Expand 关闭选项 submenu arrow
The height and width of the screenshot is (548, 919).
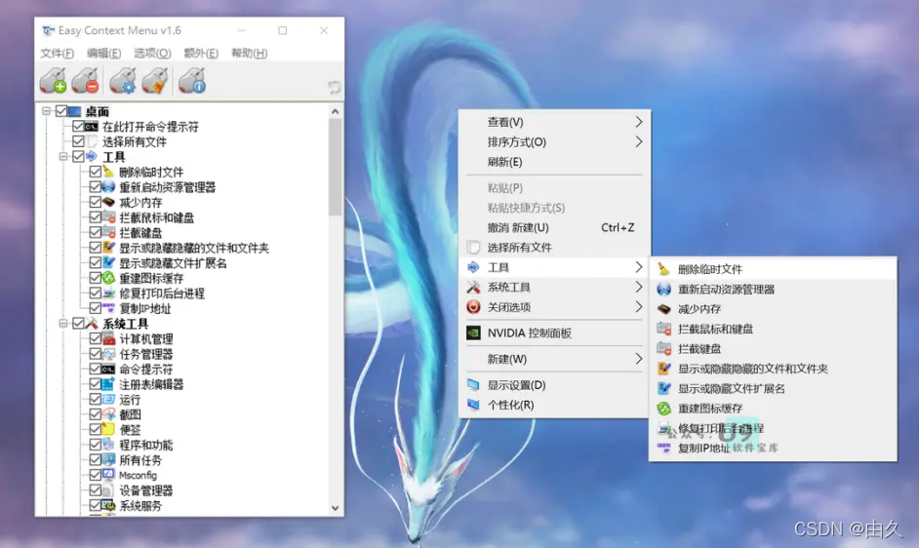pyautogui.click(x=639, y=307)
